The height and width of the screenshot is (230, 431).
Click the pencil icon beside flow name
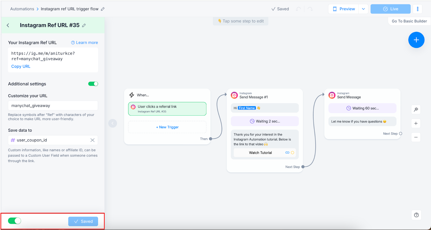[103, 9]
